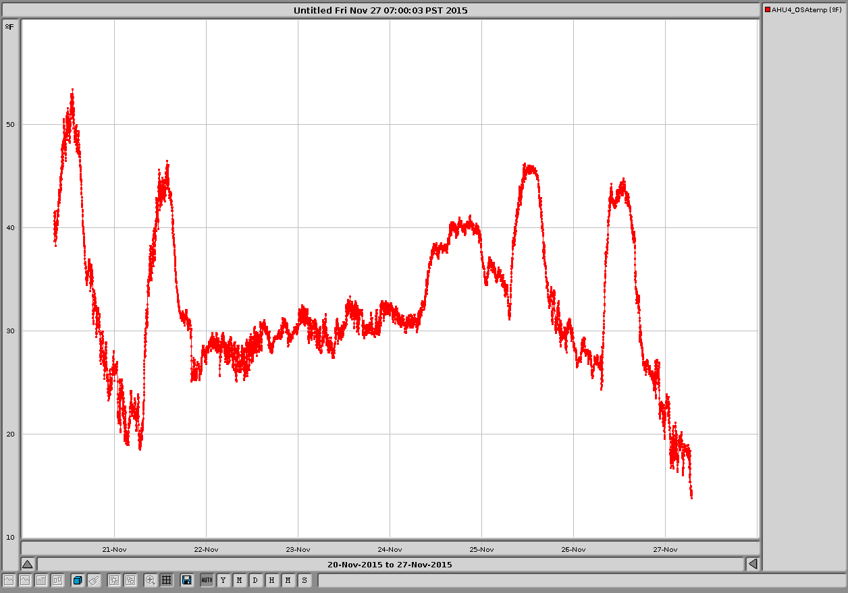Click the 24-Nov date axis label
Viewport: 848px width, 593px height.
(x=390, y=549)
